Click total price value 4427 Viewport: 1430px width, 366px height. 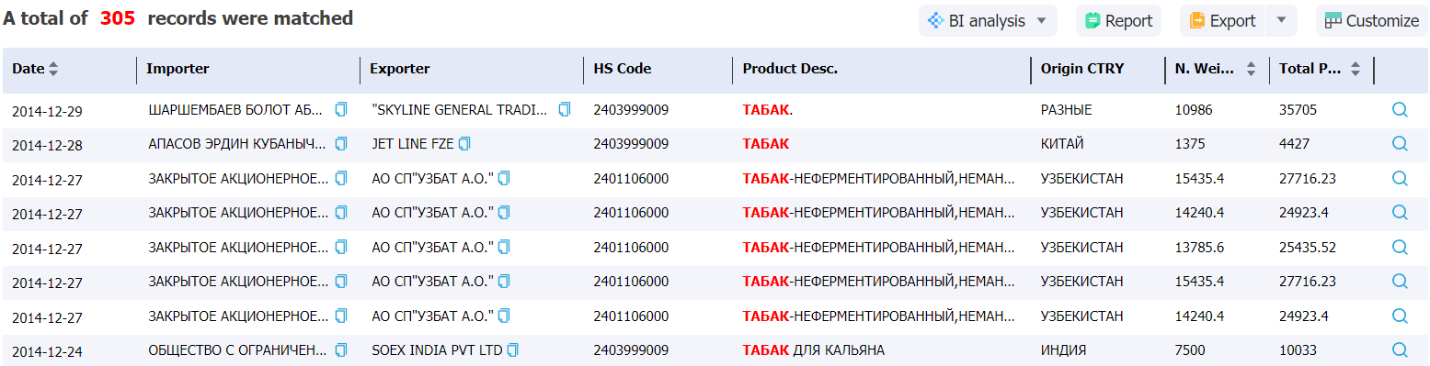click(1294, 144)
